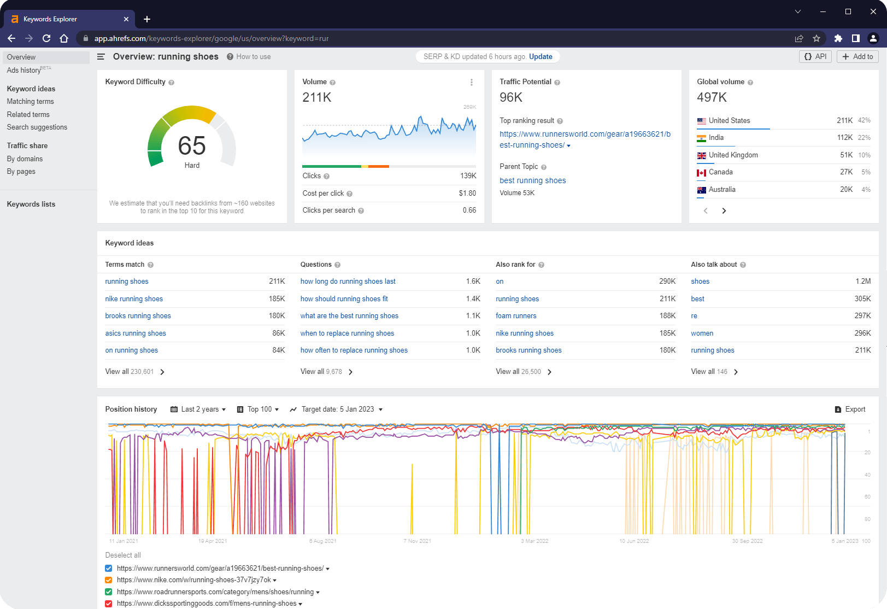Share this page icon in address bar
This screenshot has width=887, height=609.
[x=799, y=38]
